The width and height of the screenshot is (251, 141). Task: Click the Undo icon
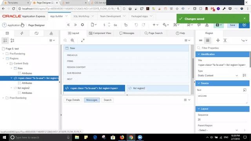coord(136,25)
